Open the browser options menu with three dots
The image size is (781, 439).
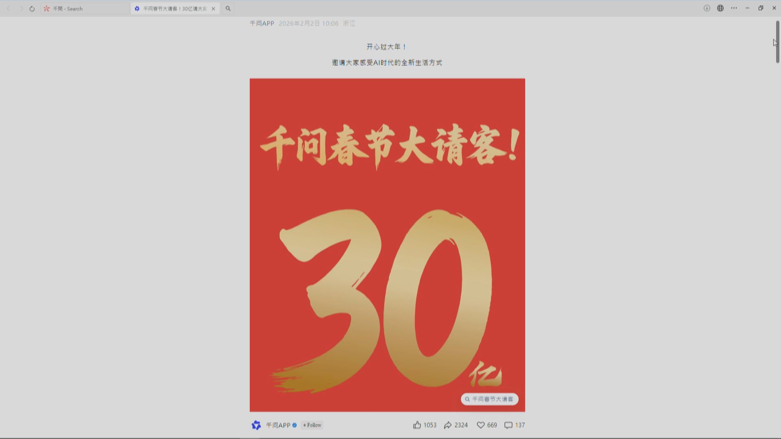(x=734, y=8)
